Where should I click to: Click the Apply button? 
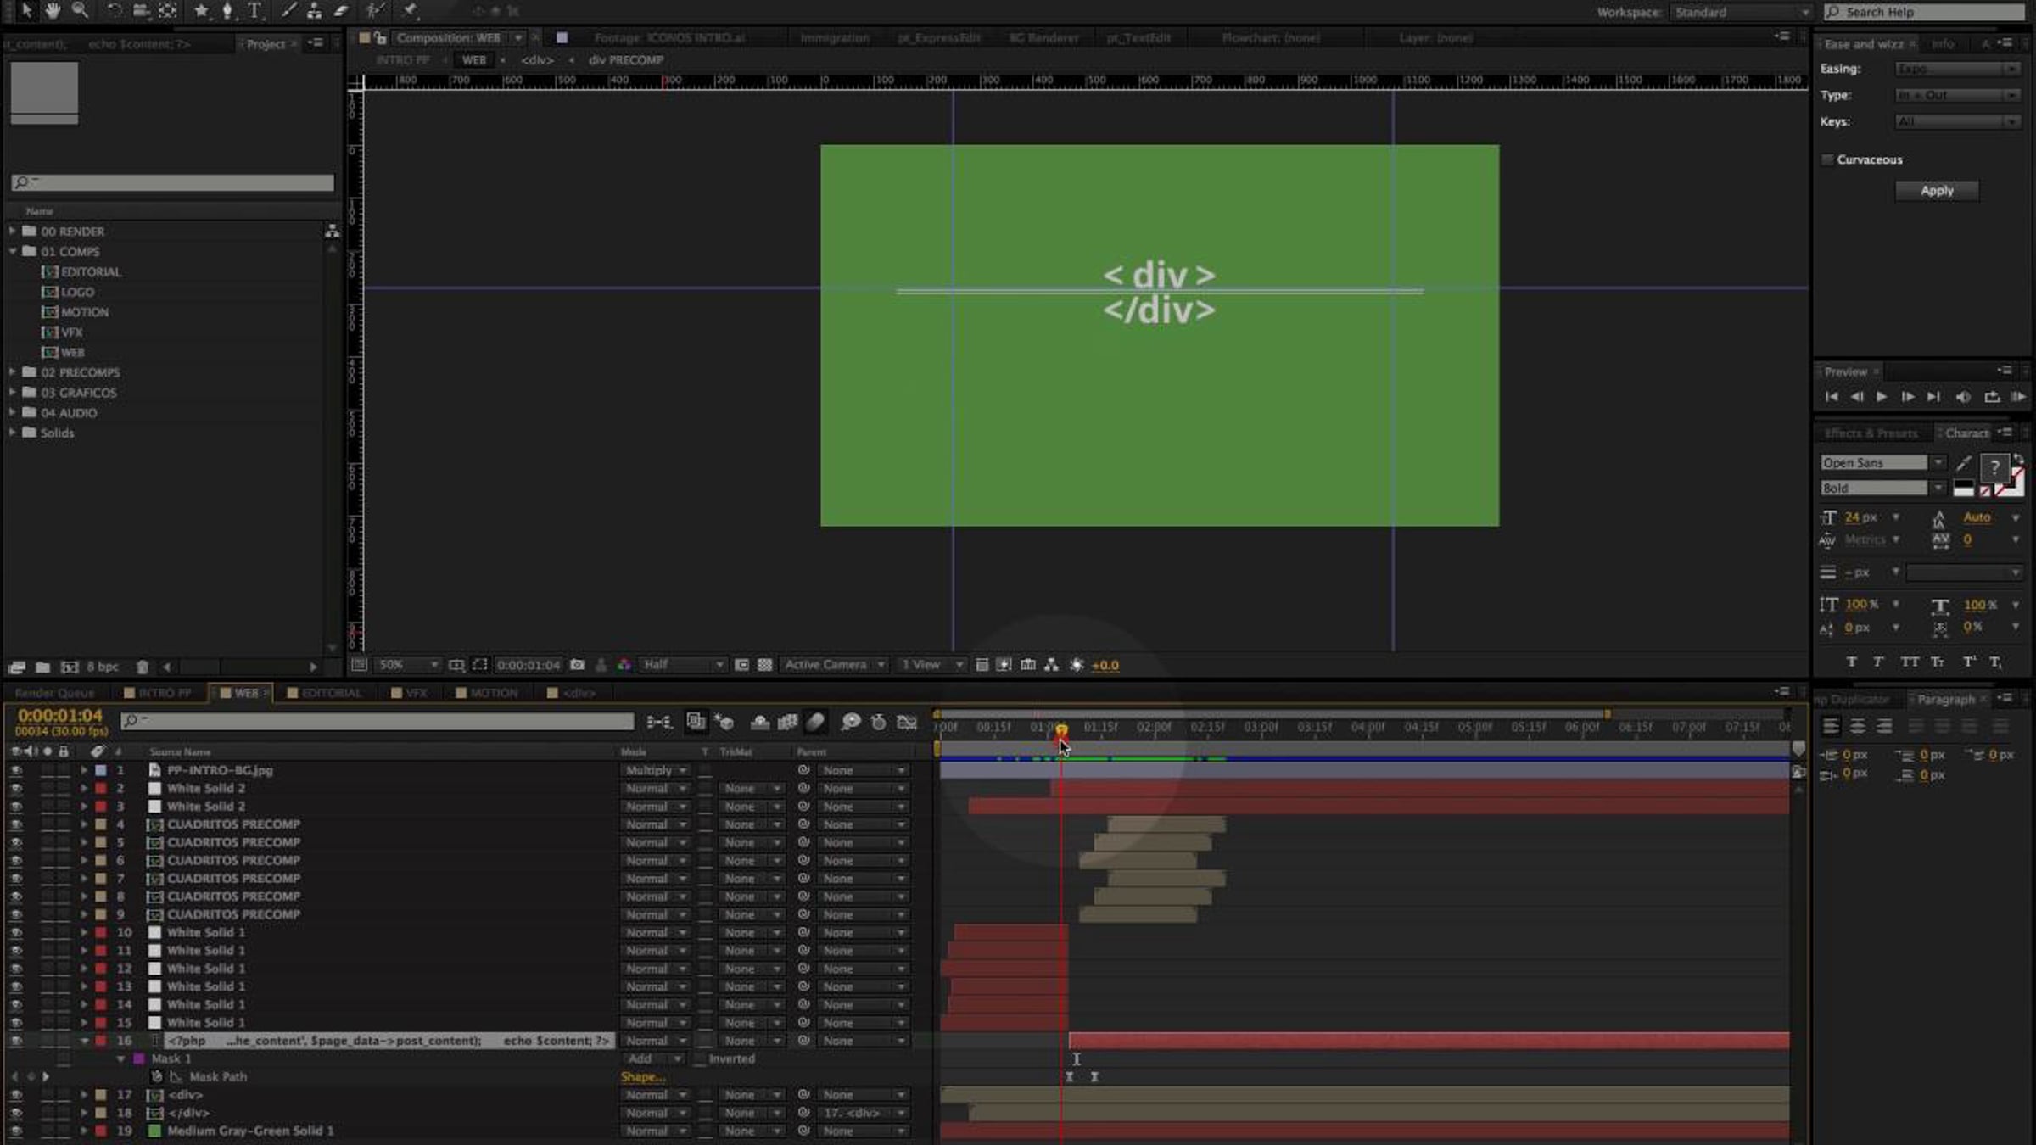[1937, 191]
